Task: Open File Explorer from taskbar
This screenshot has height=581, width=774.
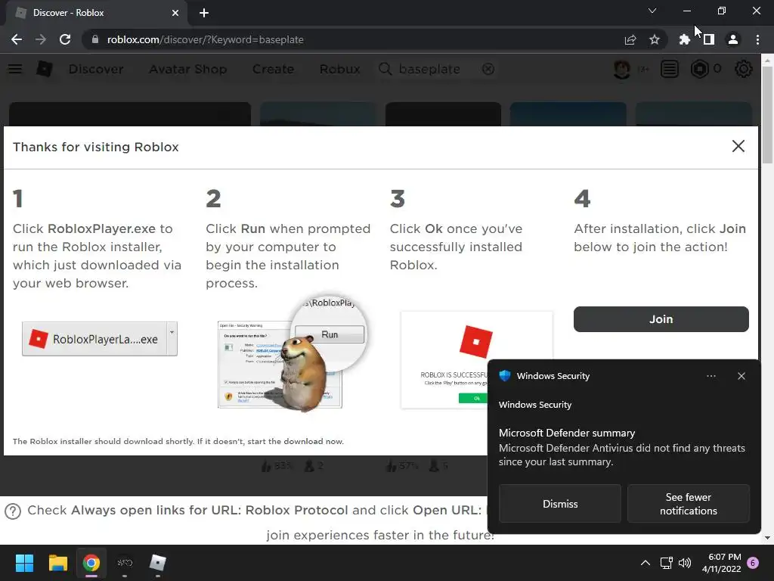Action: point(57,563)
